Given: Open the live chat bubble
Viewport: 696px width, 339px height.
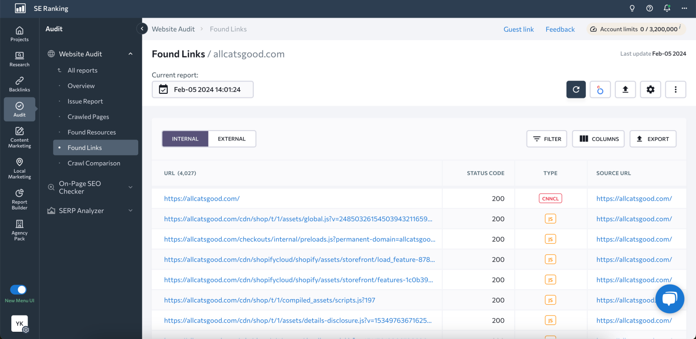Looking at the screenshot, I should [669, 299].
